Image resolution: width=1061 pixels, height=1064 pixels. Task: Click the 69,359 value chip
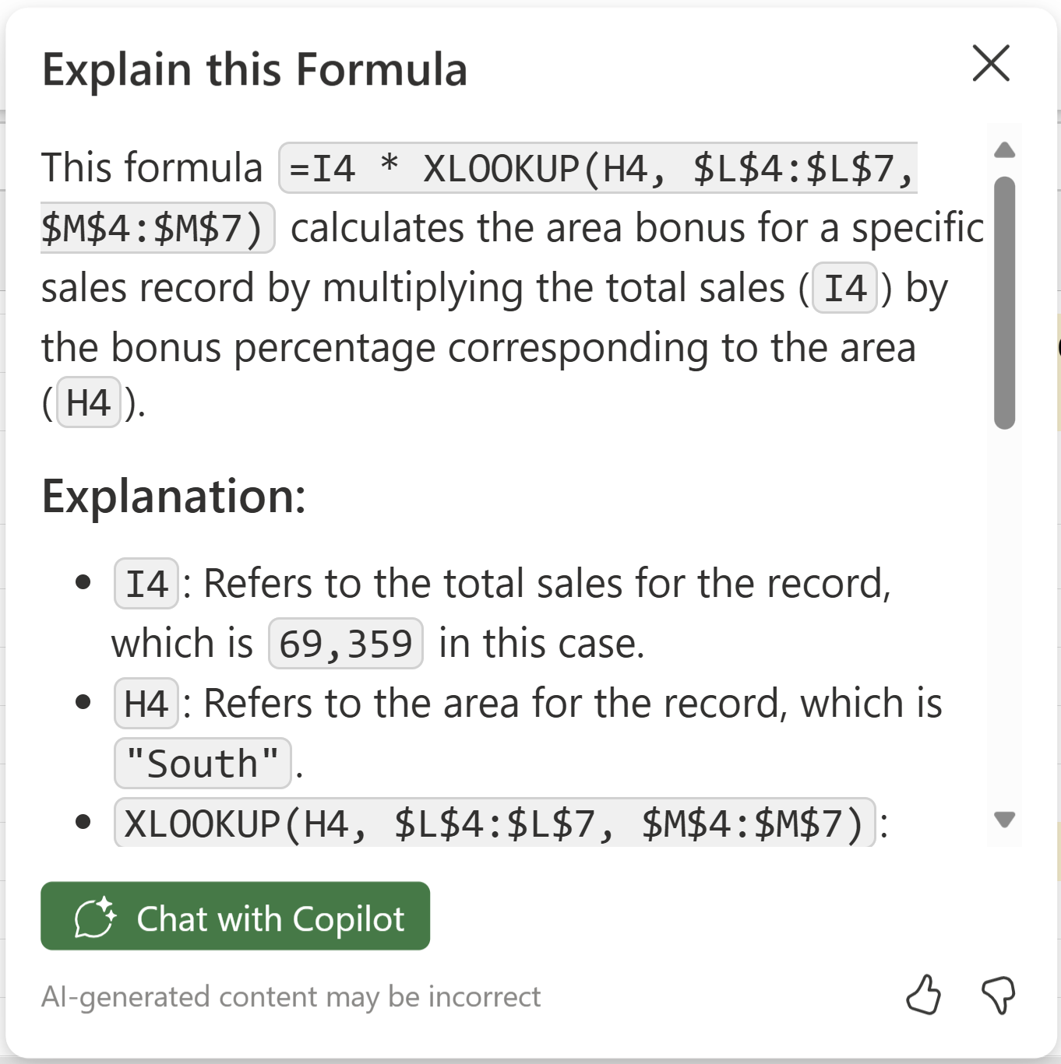click(x=345, y=644)
